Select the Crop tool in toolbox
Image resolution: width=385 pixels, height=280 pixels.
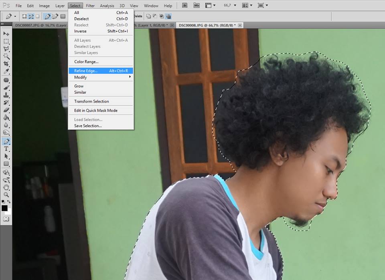click(6, 64)
